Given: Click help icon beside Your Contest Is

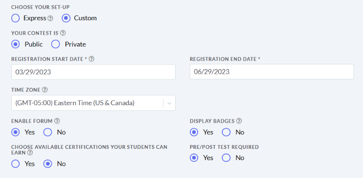Looking at the screenshot, I should tap(63, 33).
